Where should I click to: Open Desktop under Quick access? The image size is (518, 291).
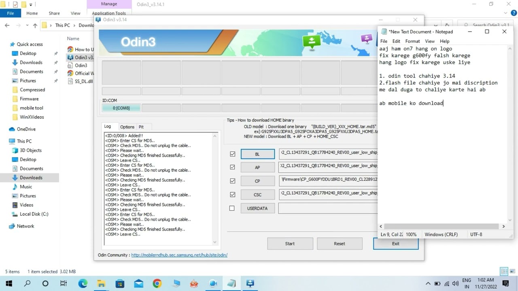28,53
